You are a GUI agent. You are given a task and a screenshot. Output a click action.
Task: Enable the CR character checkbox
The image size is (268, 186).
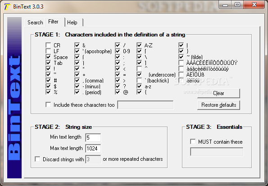[x=48, y=45]
